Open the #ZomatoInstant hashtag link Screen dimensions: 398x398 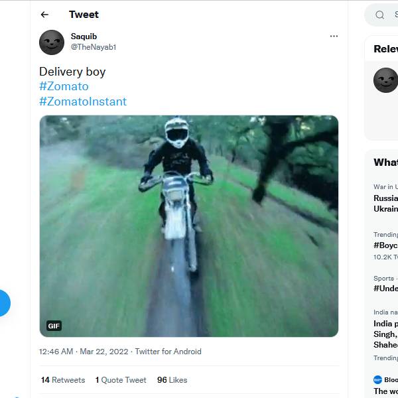point(83,101)
